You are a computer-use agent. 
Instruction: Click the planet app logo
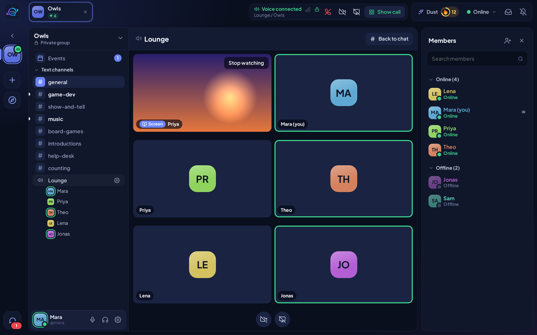[x=13, y=12]
